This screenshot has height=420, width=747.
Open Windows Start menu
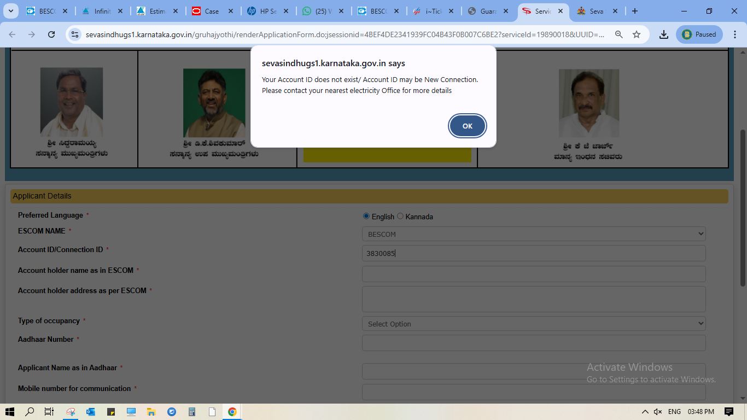9,412
